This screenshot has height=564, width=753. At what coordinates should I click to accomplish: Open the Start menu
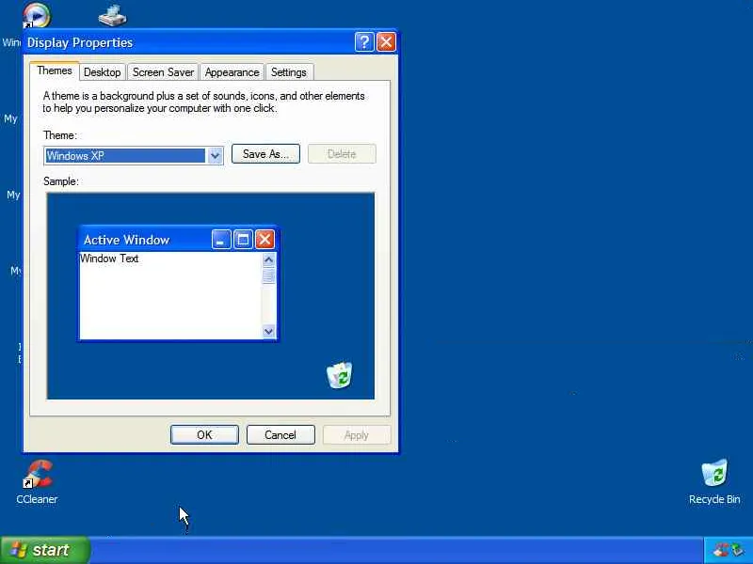point(44,550)
